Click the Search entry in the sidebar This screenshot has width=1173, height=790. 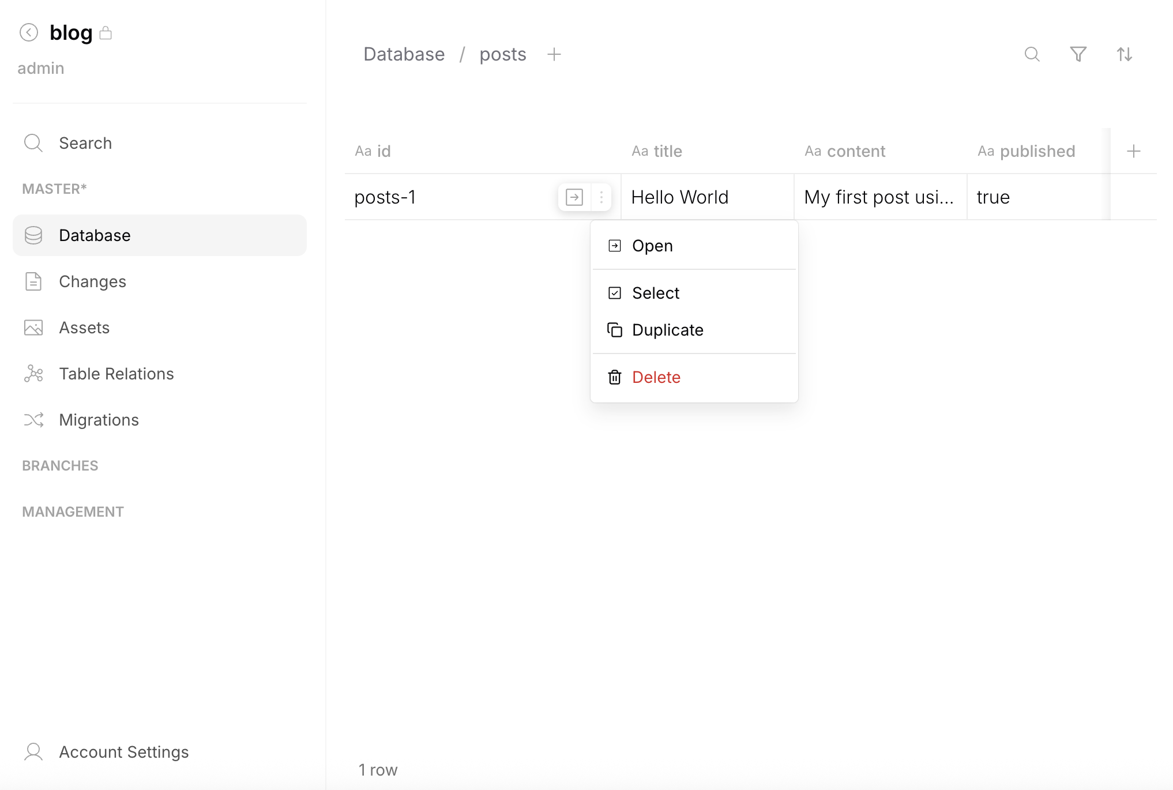(85, 143)
